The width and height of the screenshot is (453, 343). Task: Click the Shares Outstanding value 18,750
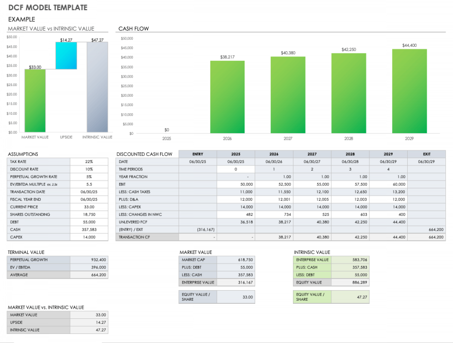[x=89, y=214]
